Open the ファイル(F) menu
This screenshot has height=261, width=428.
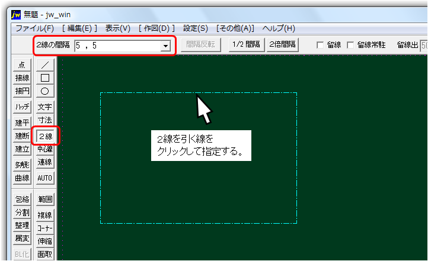34,28
